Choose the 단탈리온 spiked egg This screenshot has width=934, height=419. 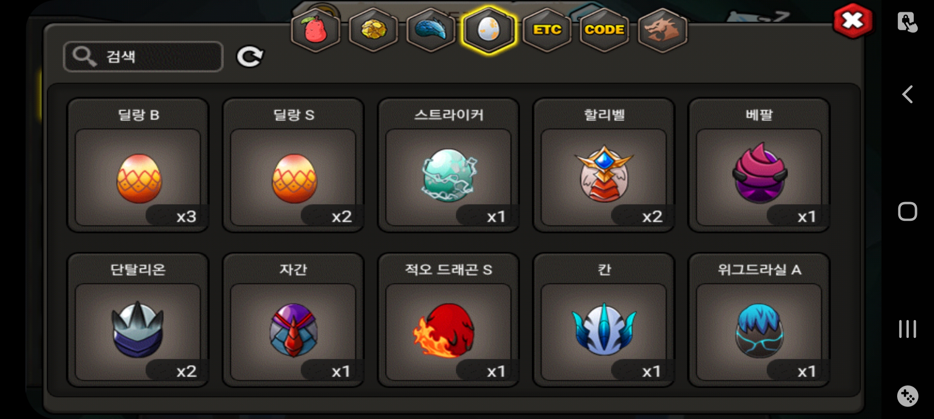pos(138,320)
